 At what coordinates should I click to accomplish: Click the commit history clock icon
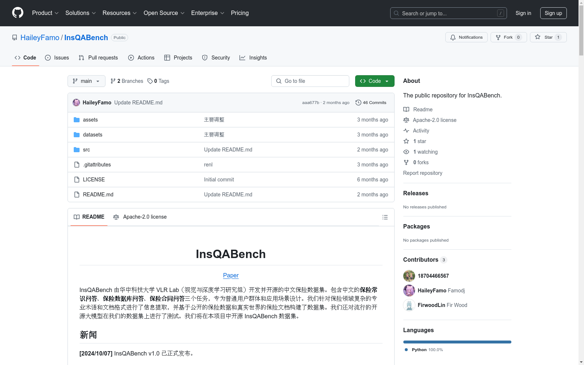[358, 103]
